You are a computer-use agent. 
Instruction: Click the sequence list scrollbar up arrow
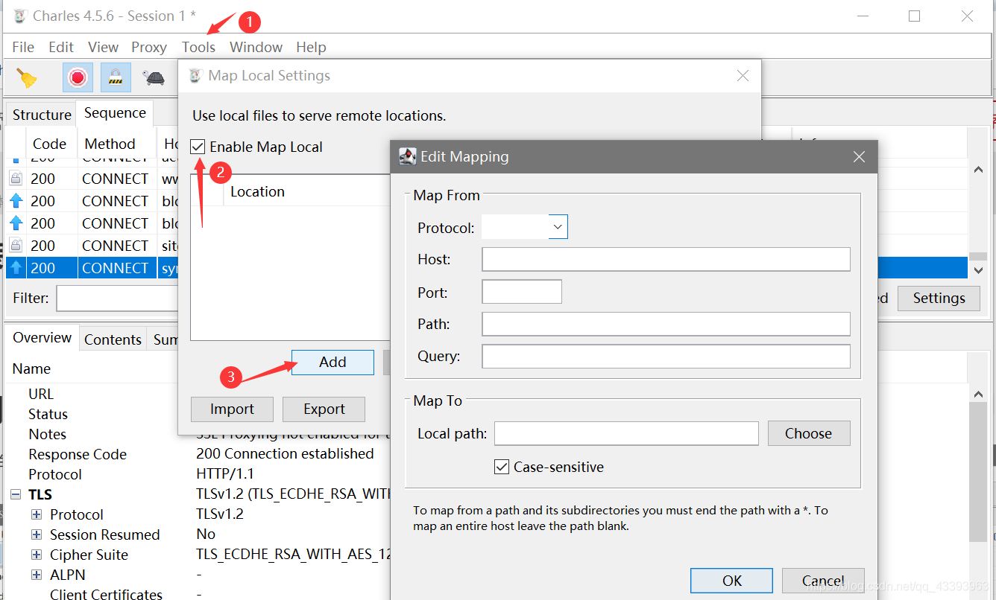tap(978, 170)
